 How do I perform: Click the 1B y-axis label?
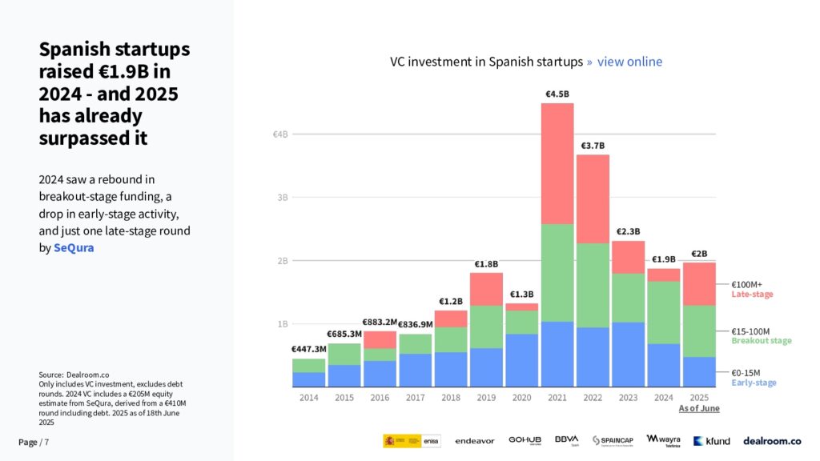(283, 324)
